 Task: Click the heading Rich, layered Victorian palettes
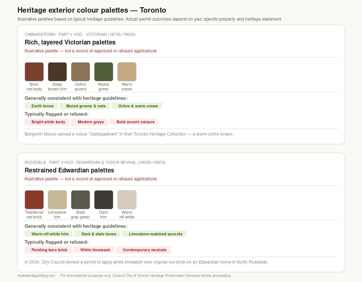[70, 42]
